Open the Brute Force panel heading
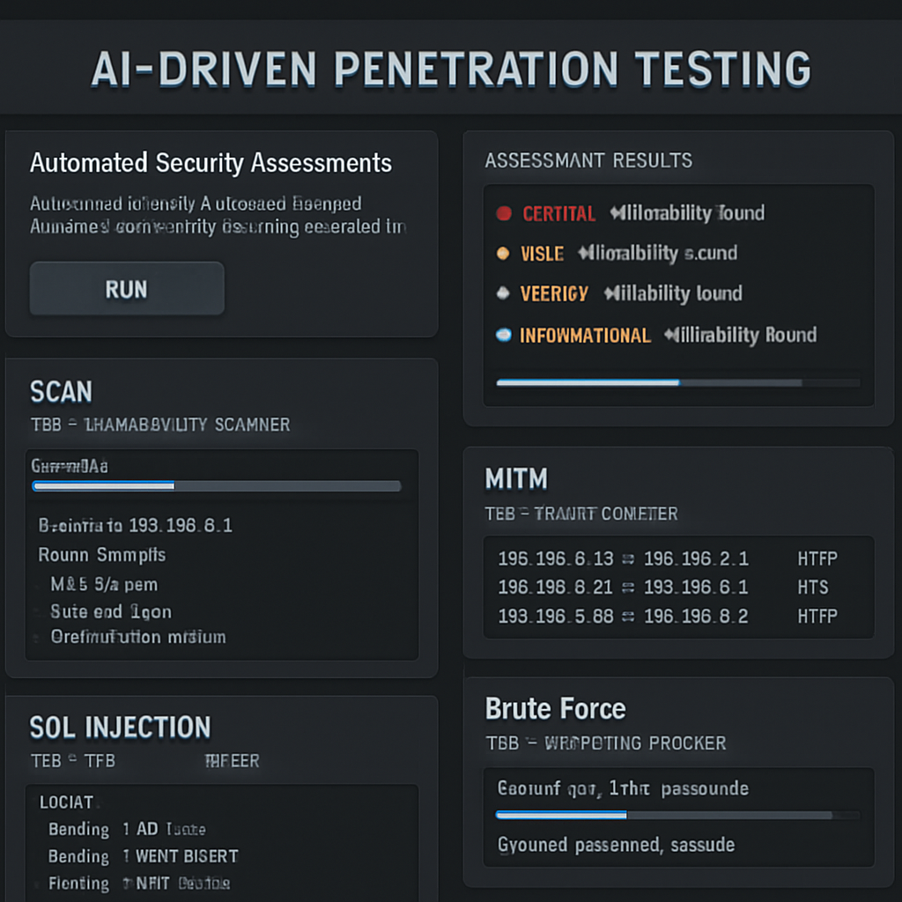902x902 pixels. [555, 708]
